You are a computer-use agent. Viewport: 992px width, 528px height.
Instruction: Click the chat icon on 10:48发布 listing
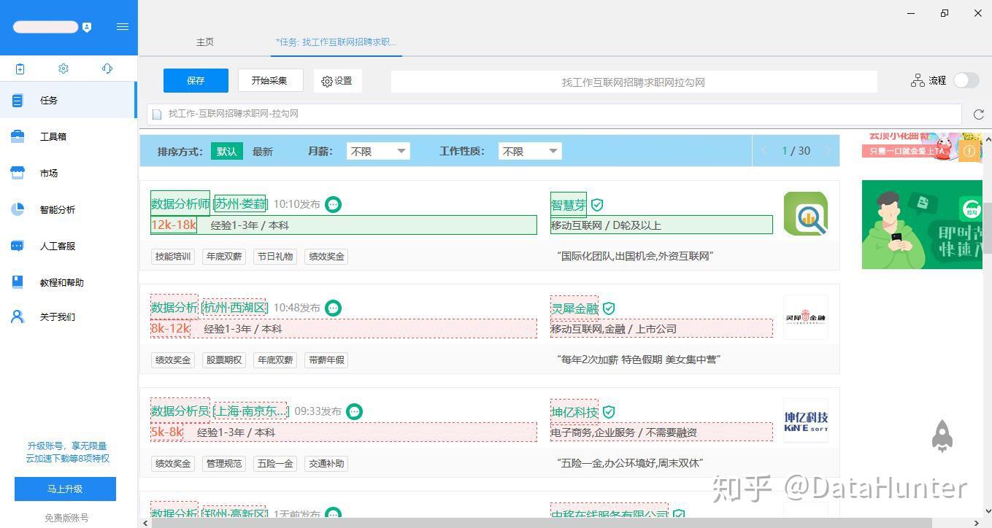pos(333,308)
